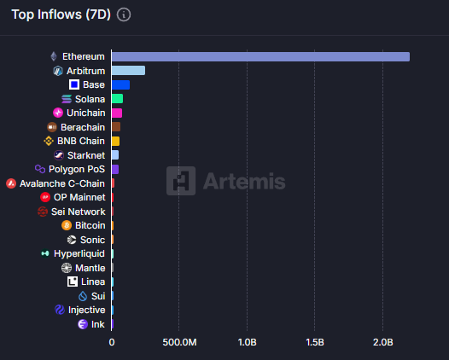This screenshot has height=360, width=449.
Task: Click the Ethereum logo icon
Action: (x=54, y=56)
